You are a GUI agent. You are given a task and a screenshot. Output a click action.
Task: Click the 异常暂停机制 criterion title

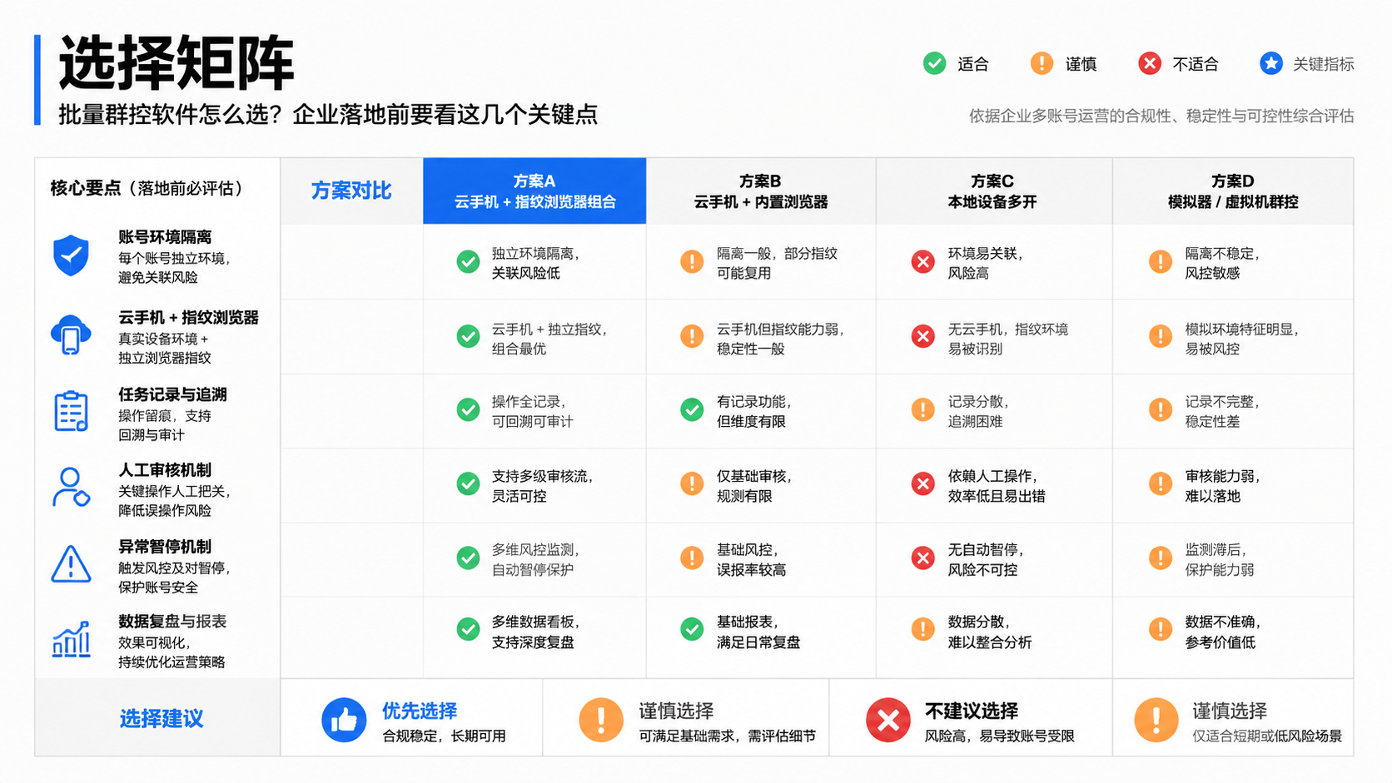[165, 547]
